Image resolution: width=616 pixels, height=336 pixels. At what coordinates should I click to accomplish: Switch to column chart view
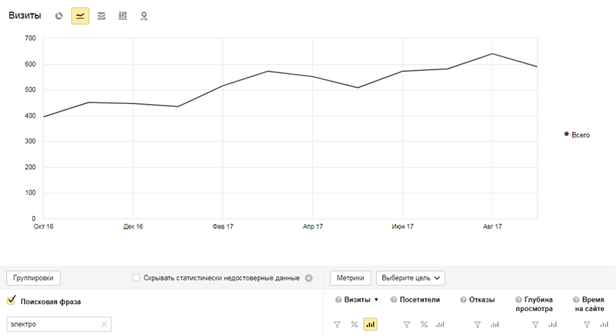(x=122, y=15)
